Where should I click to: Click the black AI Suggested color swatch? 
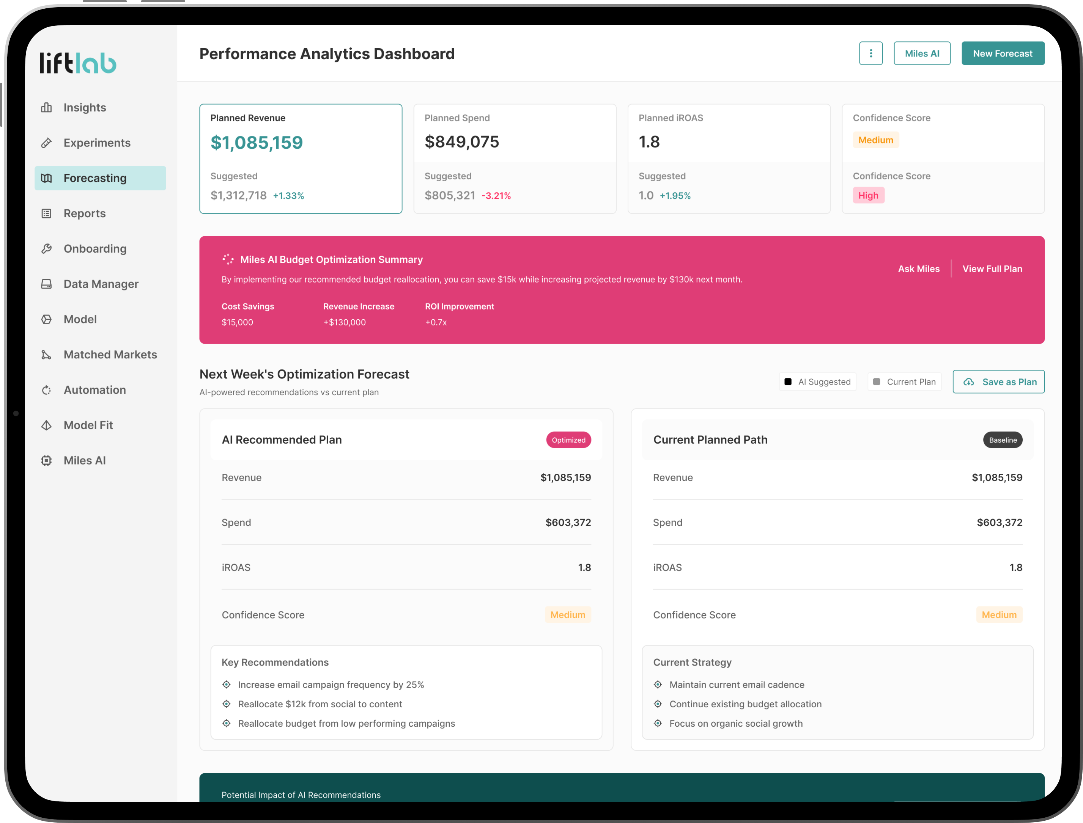click(x=787, y=382)
